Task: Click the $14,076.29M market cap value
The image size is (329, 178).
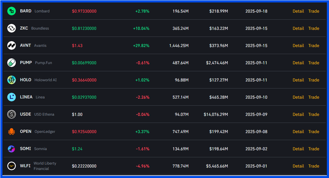Action: [x=216, y=115]
